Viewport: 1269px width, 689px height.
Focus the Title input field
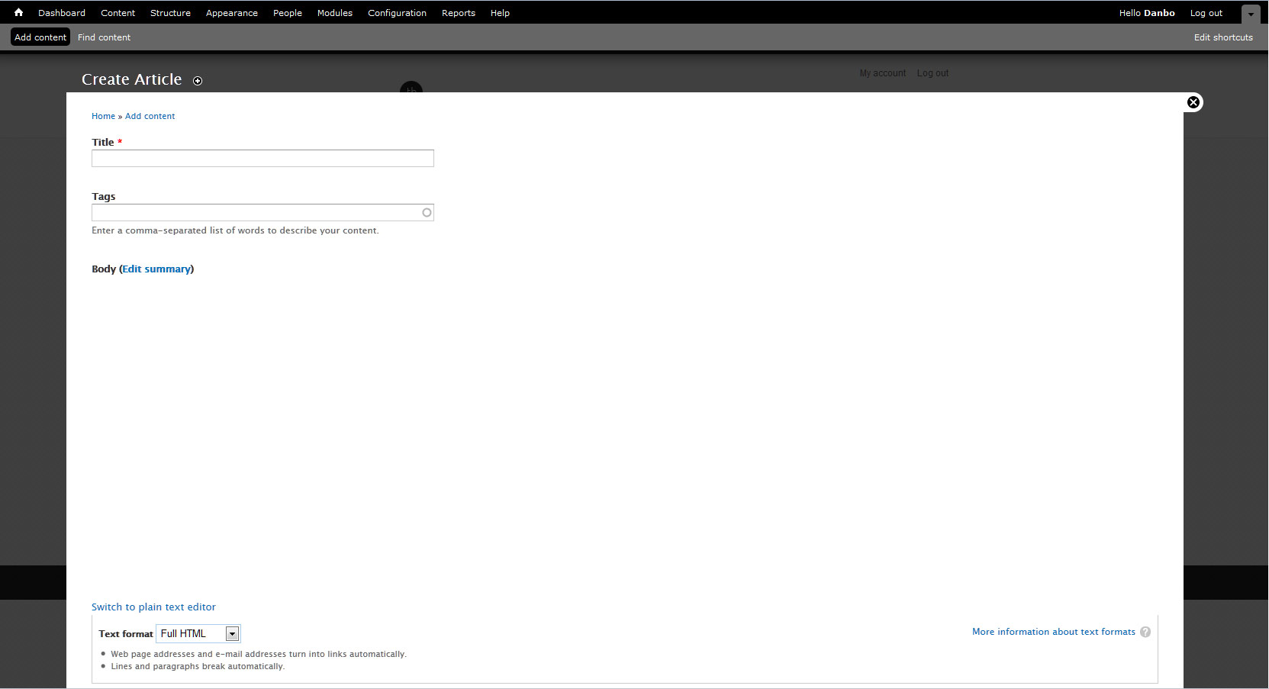(x=262, y=158)
